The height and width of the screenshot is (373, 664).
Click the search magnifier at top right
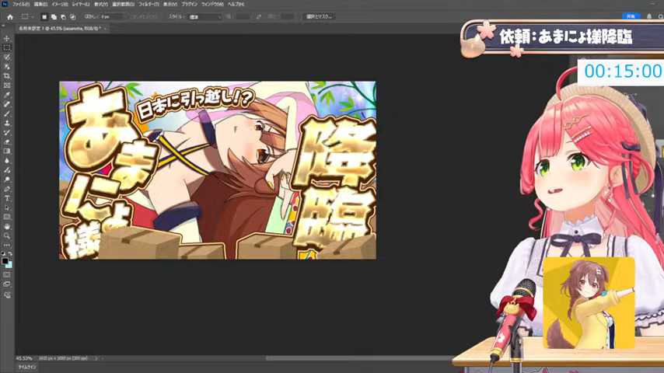(660, 16)
